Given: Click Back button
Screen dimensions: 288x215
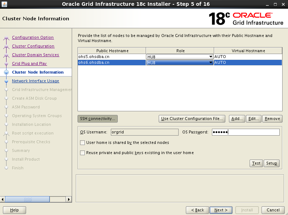Looking at the screenshot, I should 197,210.
